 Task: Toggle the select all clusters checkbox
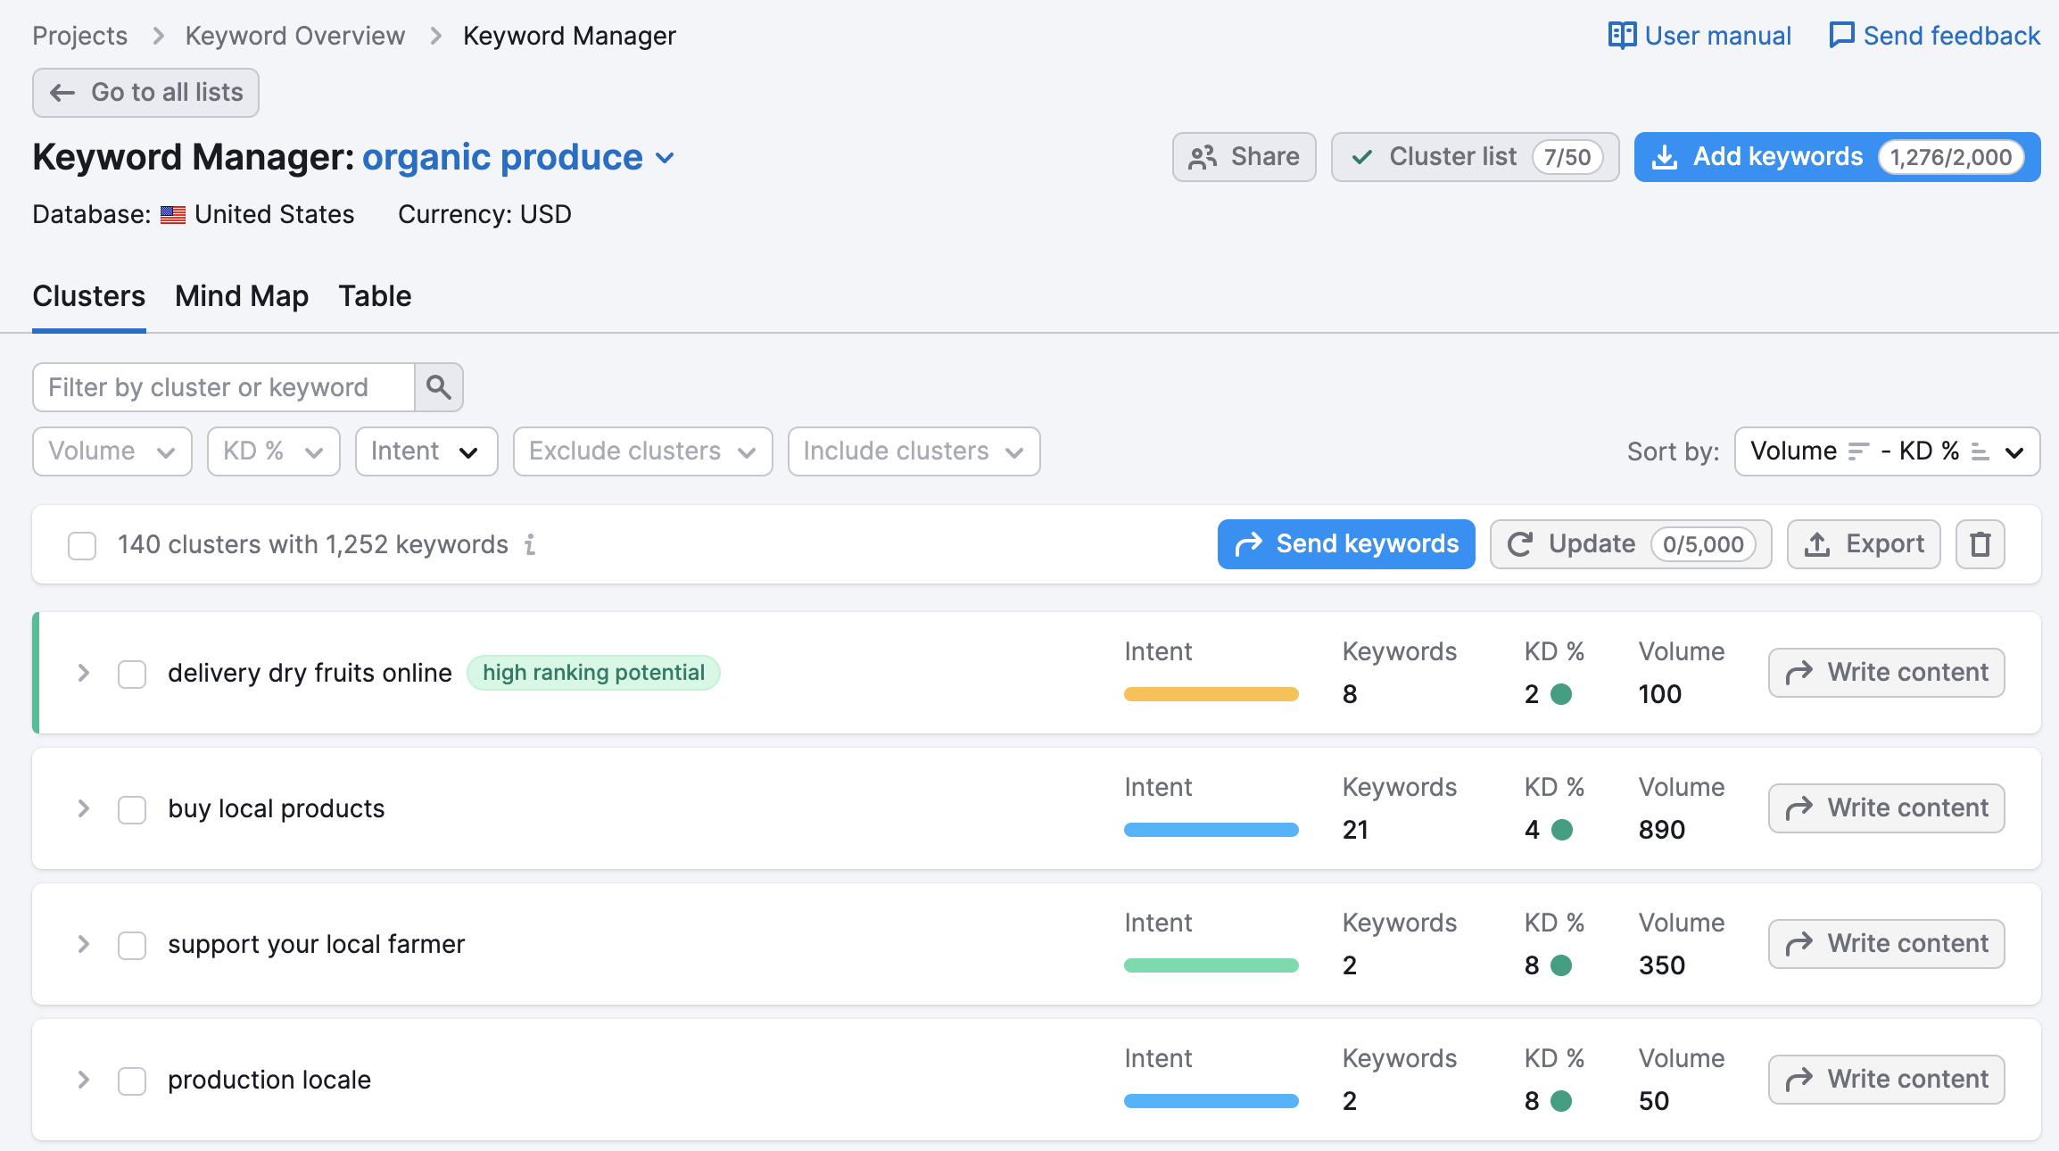pyautogui.click(x=80, y=544)
